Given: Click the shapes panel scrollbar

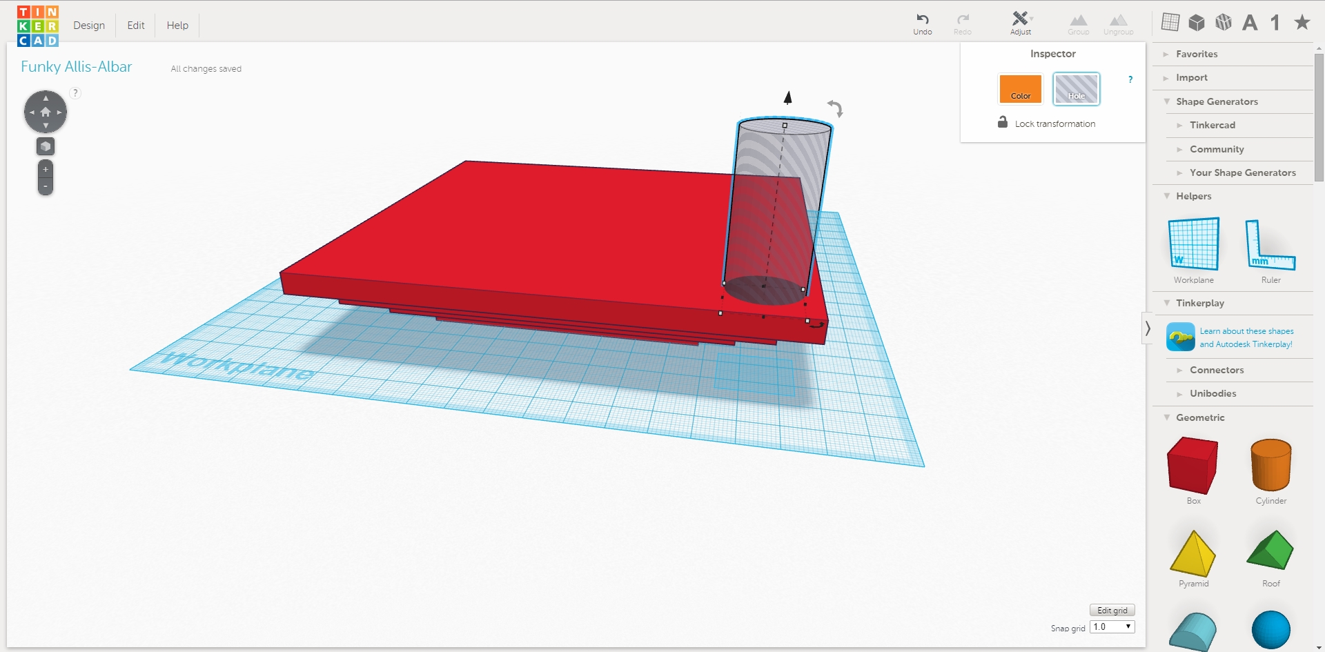Looking at the screenshot, I should (1319, 117).
